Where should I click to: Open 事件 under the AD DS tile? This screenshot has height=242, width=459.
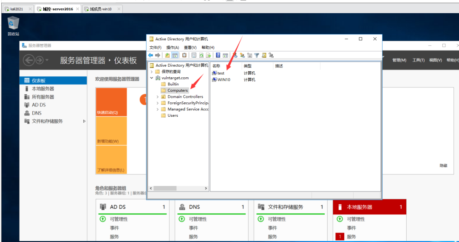[114, 228]
